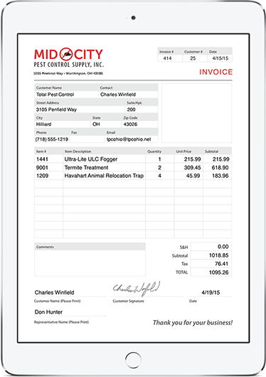Viewport: 266px width, 377px height.
Task: Tap the Comments text box
Action: (90, 263)
